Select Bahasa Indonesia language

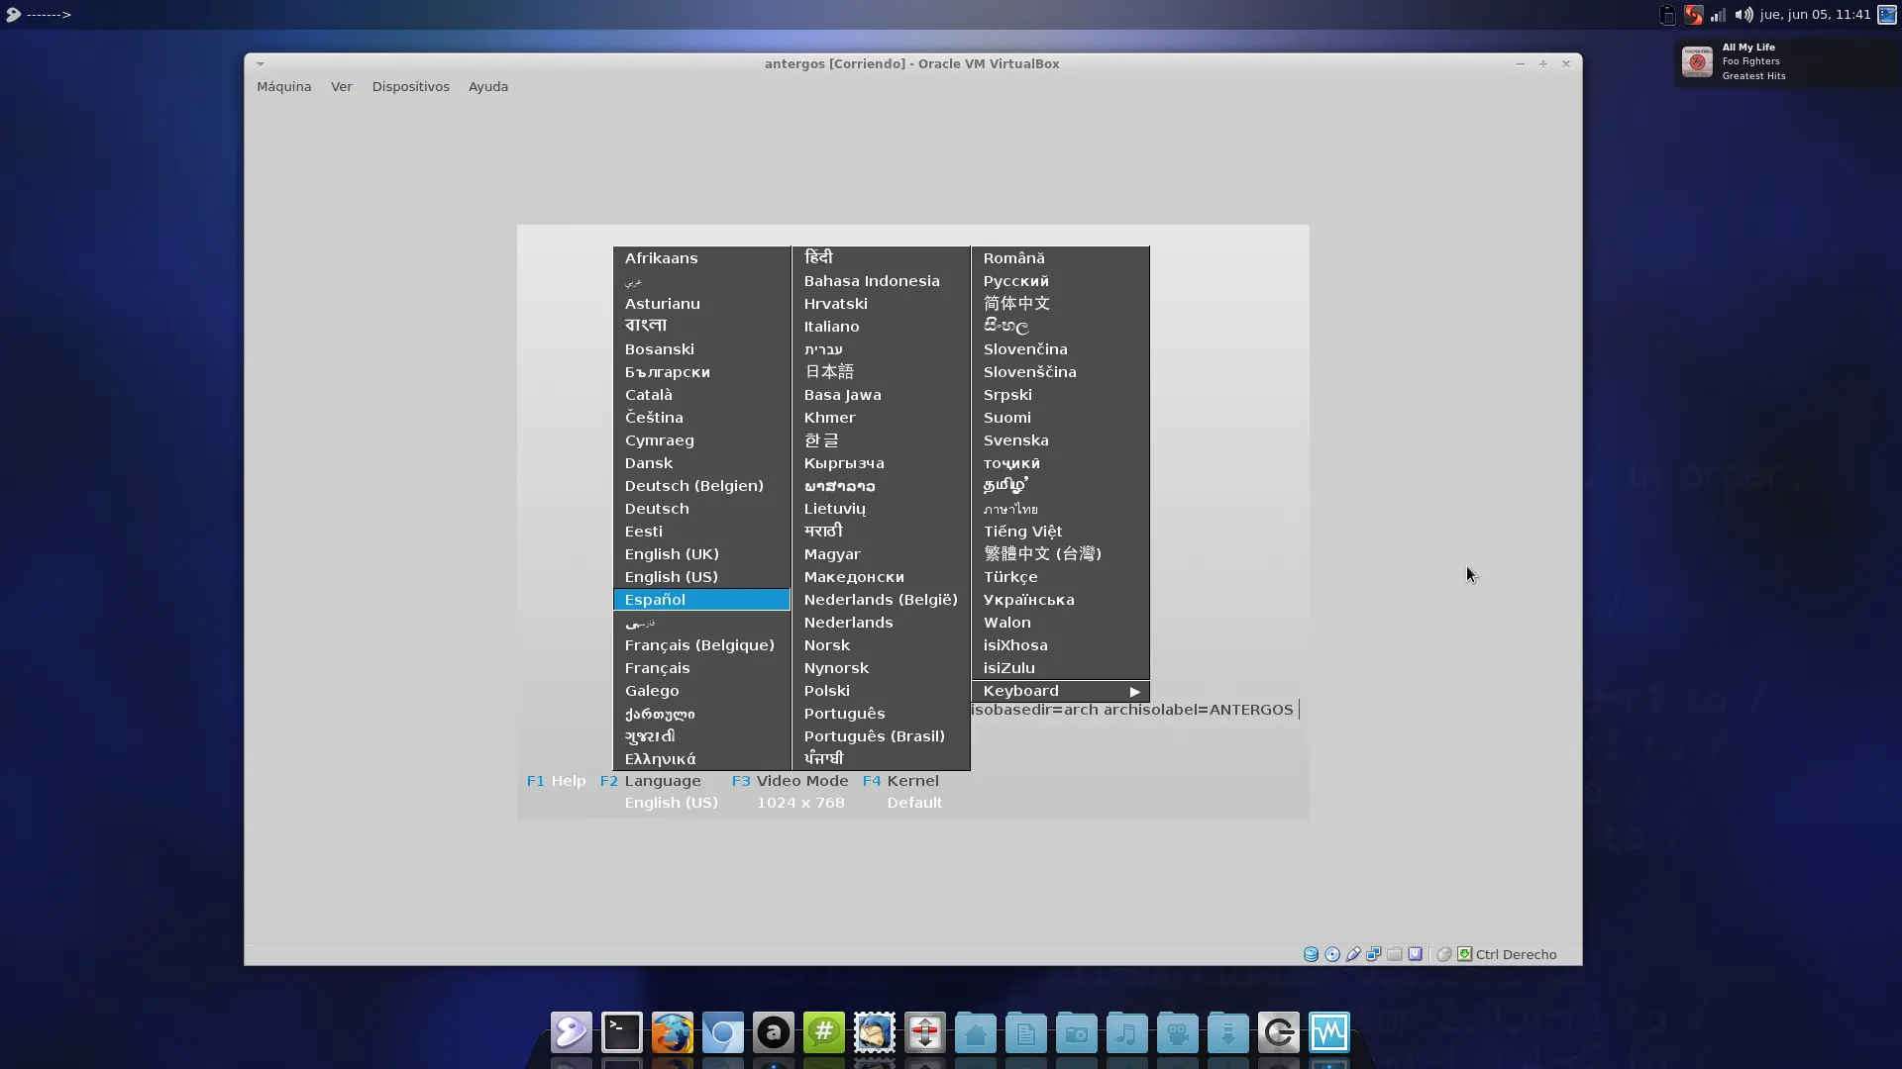point(881,281)
